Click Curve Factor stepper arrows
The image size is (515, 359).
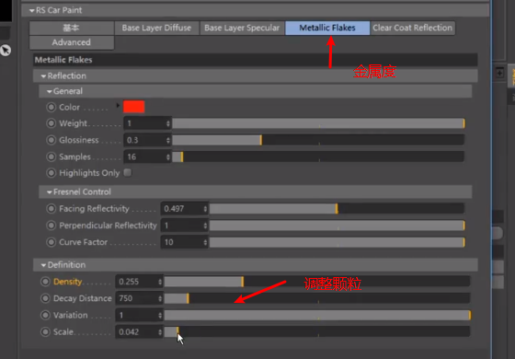coord(205,242)
